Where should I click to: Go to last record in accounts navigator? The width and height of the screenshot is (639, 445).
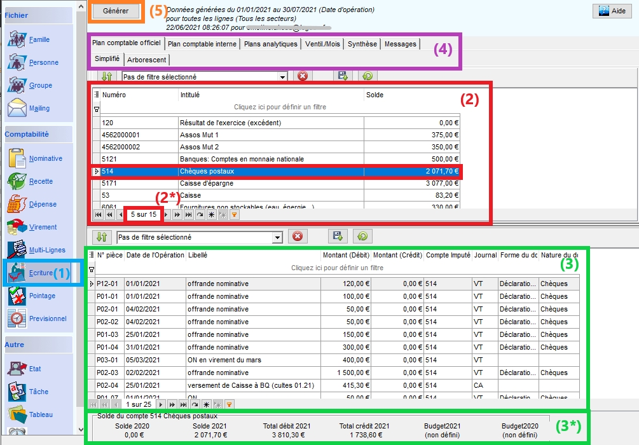tap(188, 215)
